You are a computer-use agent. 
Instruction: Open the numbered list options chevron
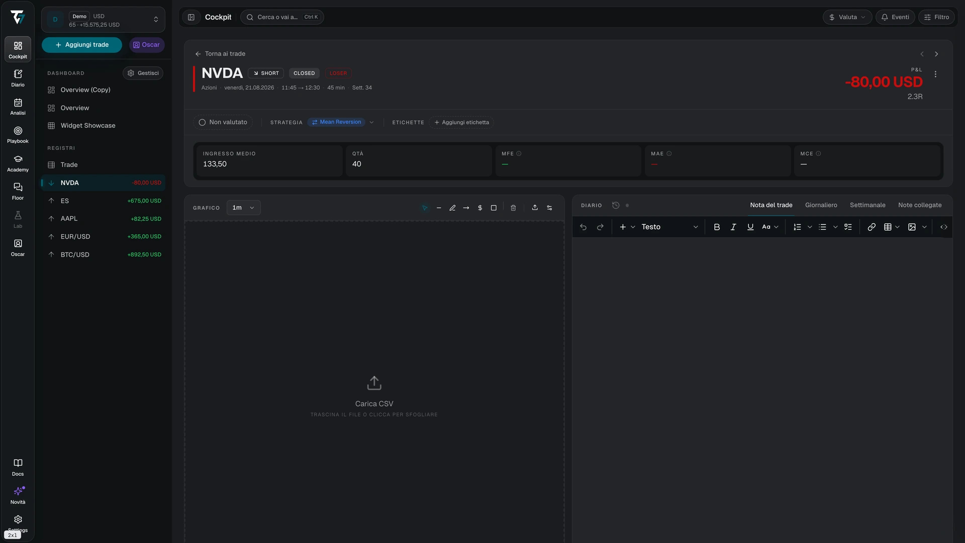click(x=810, y=227)
